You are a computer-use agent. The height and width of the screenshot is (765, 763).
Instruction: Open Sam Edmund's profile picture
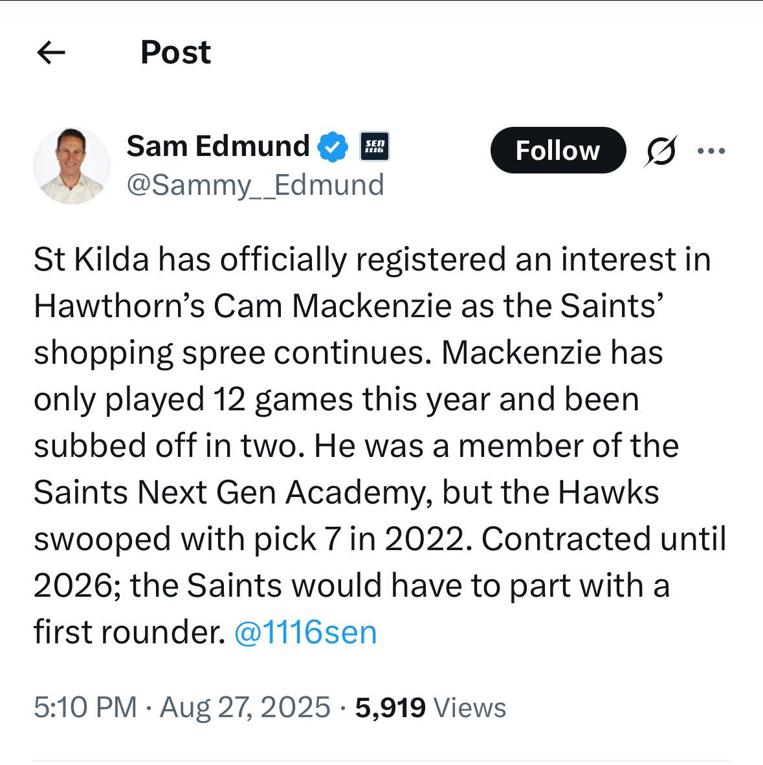[72, 166]
